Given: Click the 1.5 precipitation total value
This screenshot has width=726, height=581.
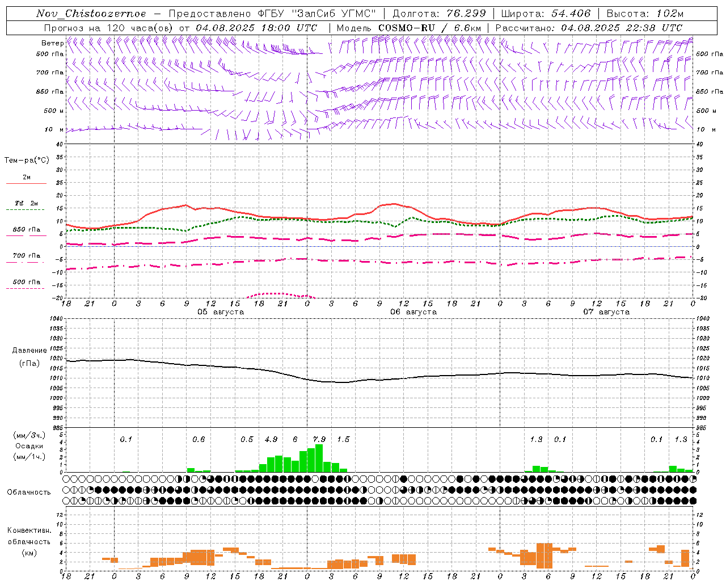Looking at the screenshot, I should (x=343, y=440).
